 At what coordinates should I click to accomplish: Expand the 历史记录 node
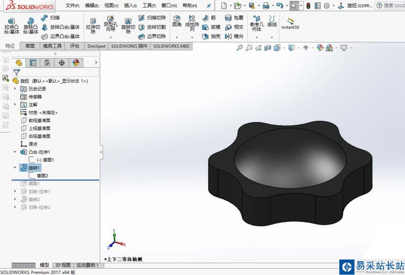tap(15, 89)
